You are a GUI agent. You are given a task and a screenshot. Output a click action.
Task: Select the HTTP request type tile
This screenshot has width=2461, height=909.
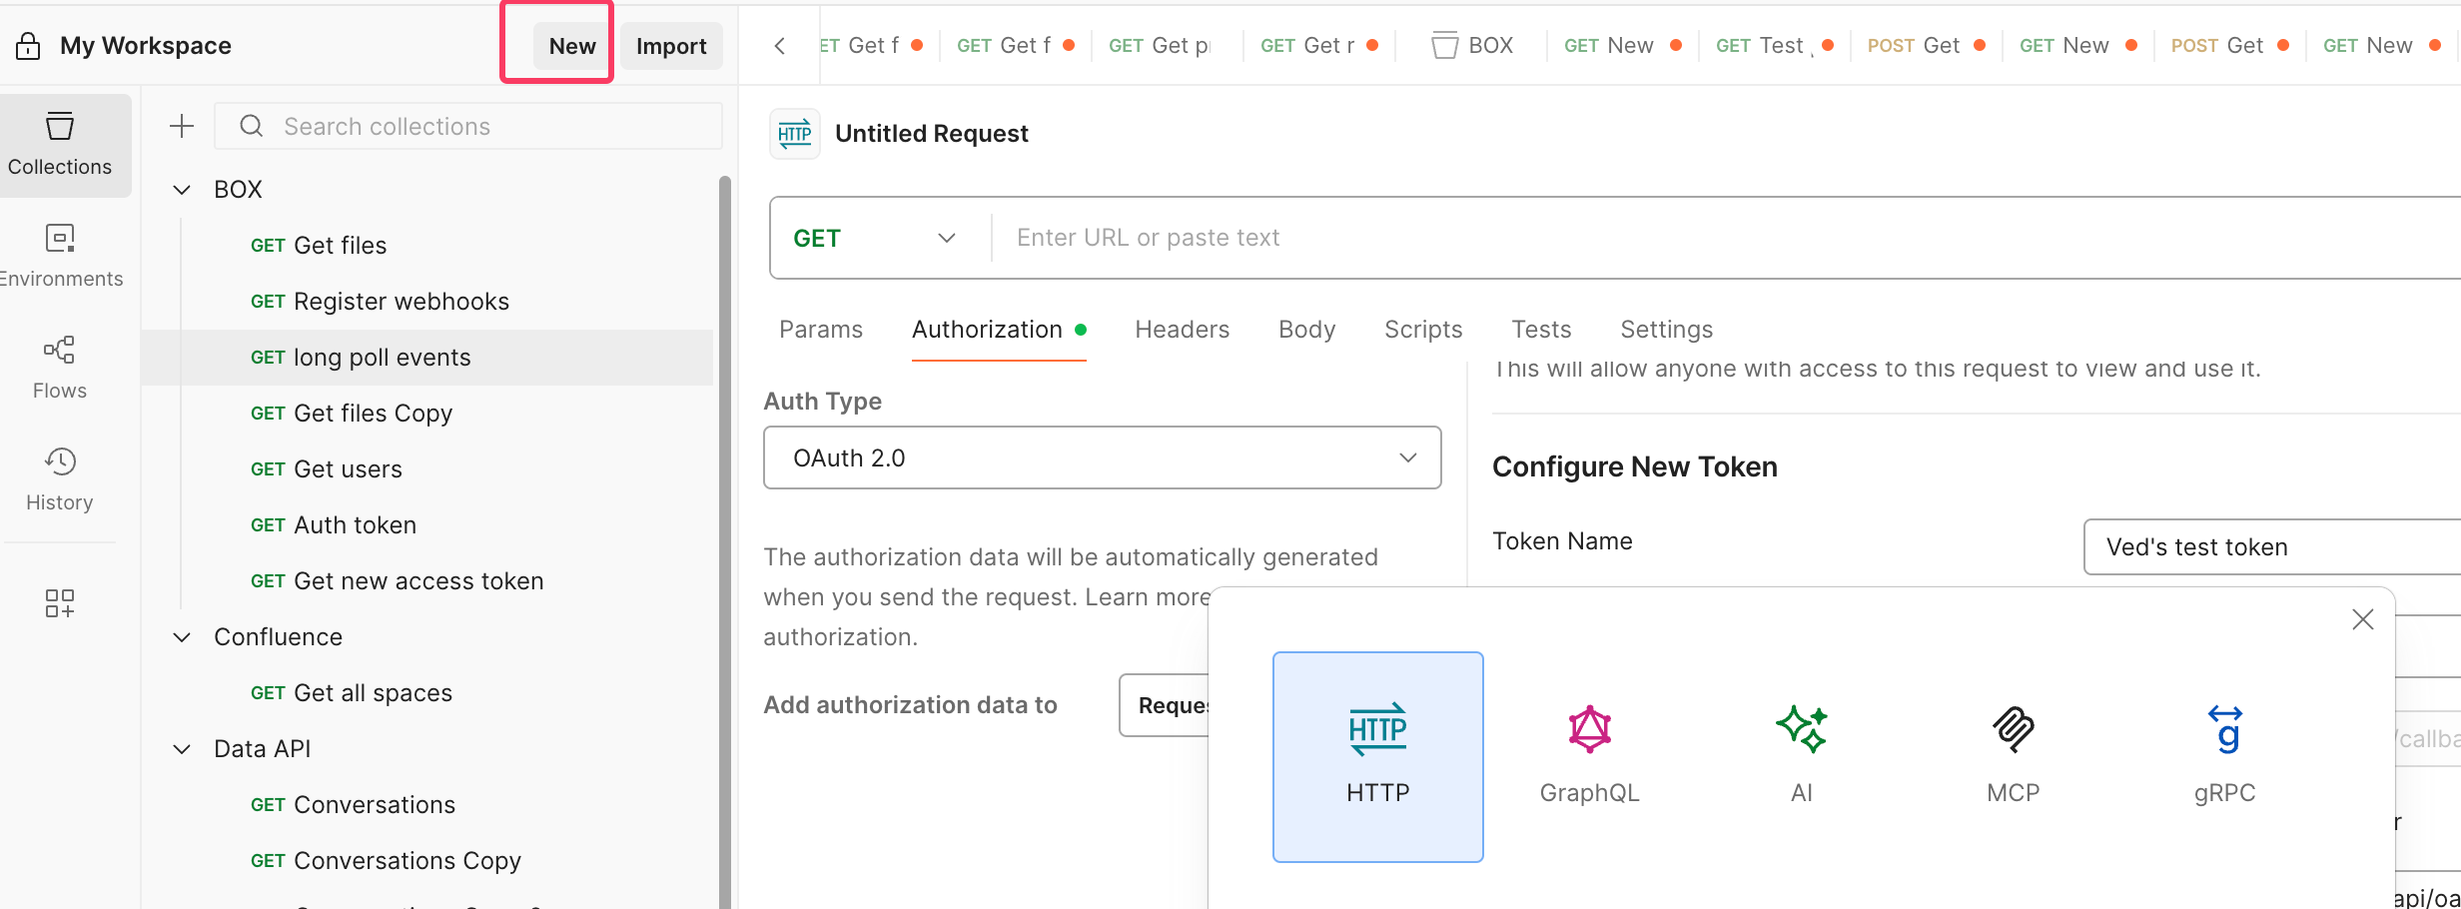point(1378,756)
